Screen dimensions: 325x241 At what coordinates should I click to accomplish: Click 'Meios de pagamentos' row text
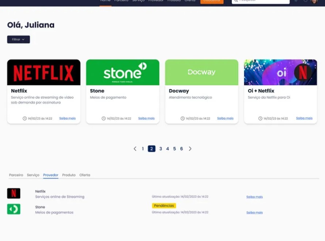click(54, 213)
